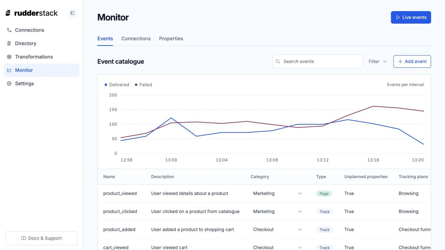Click the Monitor chart icon in sidebar

9,70
